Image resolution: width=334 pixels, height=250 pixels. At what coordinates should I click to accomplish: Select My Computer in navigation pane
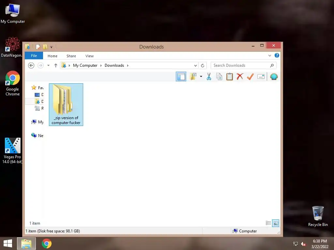point(38,122)
